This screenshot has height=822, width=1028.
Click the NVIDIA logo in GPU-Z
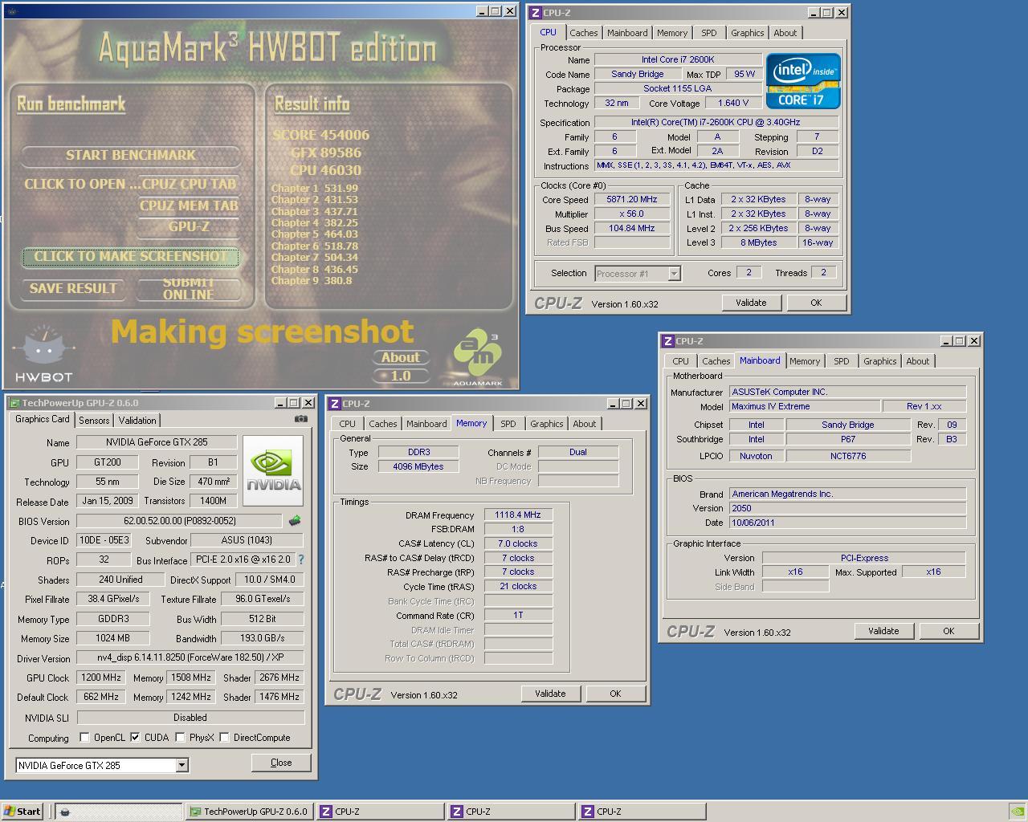tap(273, 470)
